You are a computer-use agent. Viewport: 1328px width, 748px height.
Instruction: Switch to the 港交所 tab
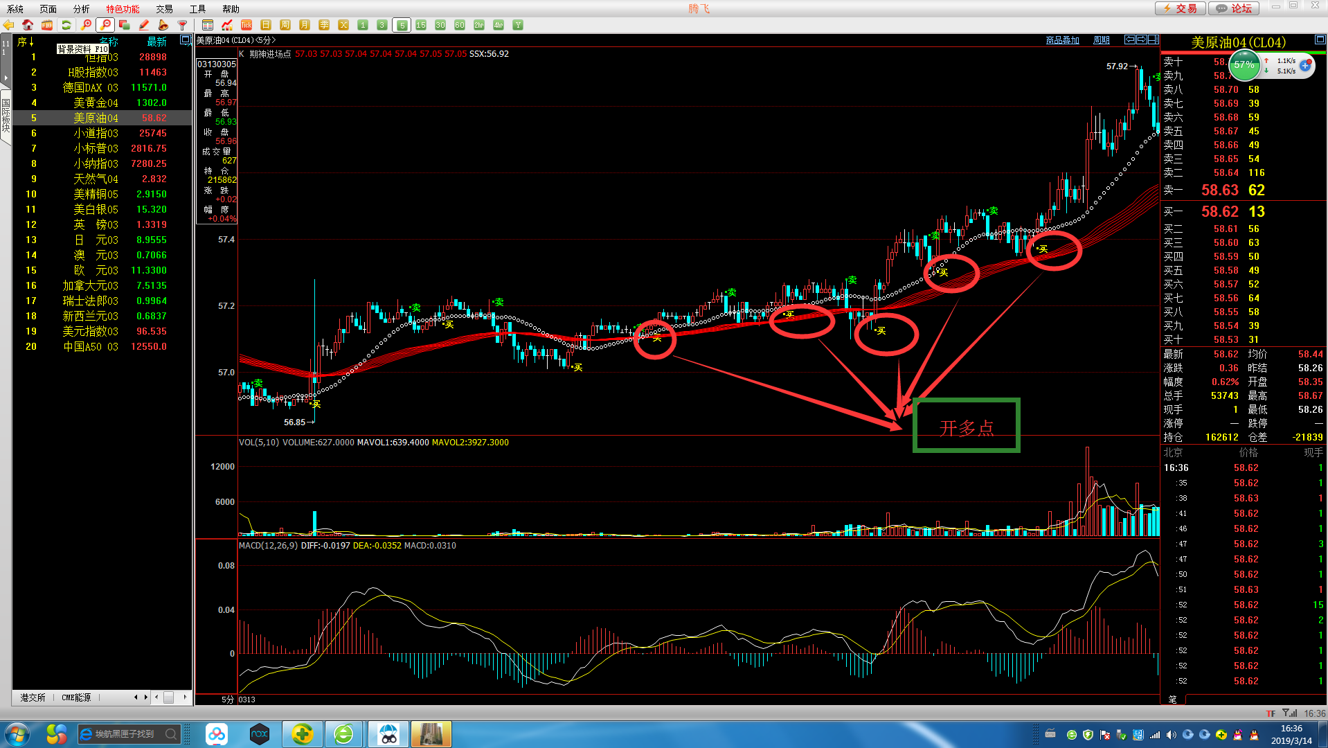(33, 697)
